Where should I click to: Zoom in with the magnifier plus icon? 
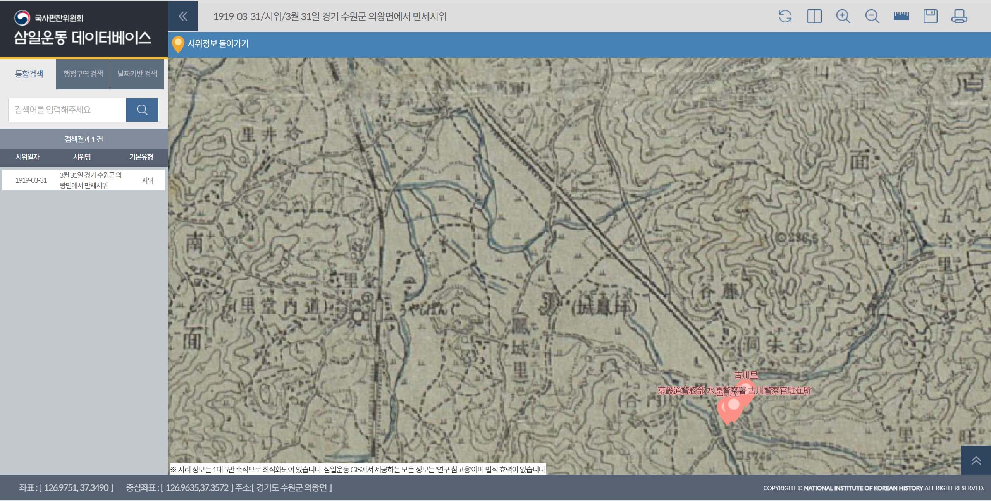point(843,17)
